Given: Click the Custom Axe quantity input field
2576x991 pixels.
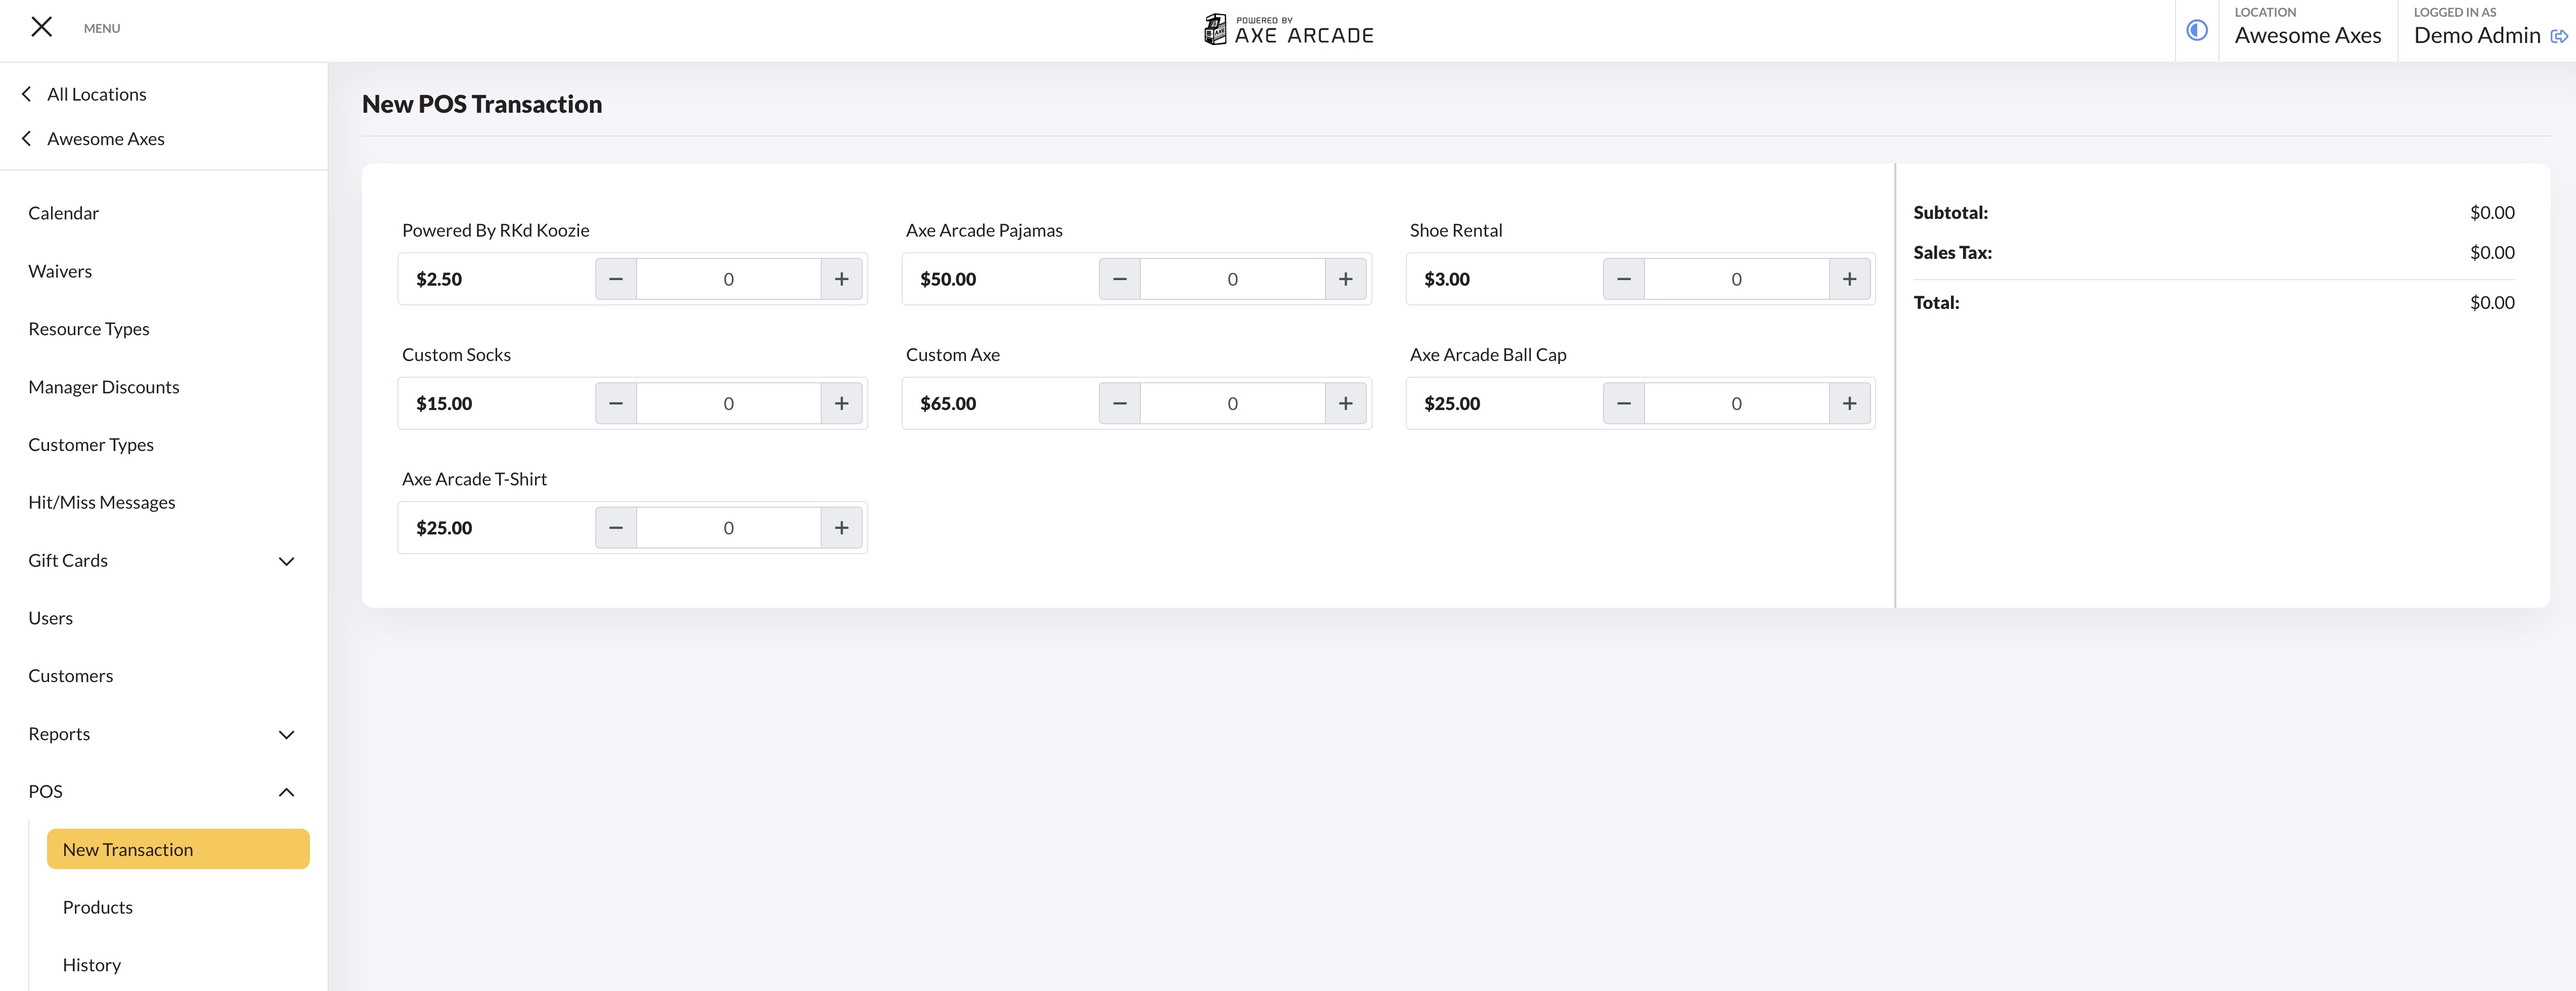Looking at the screenshot, I should pos(1232,403).
